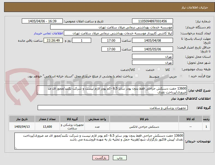Click the تاریخ نیاز column header

pos(22,119)
